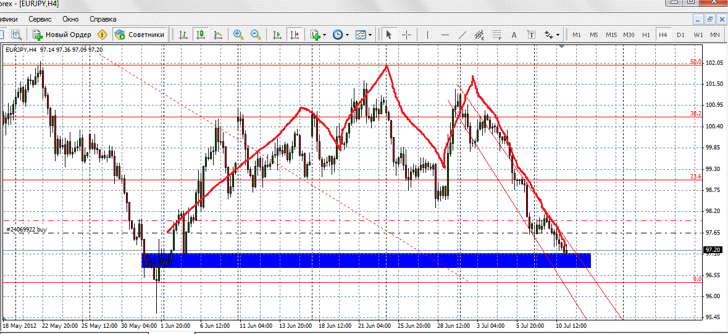Switch chart to bar chart mode
This screenshot has width=728, height=334.
[x=183, y=35]
